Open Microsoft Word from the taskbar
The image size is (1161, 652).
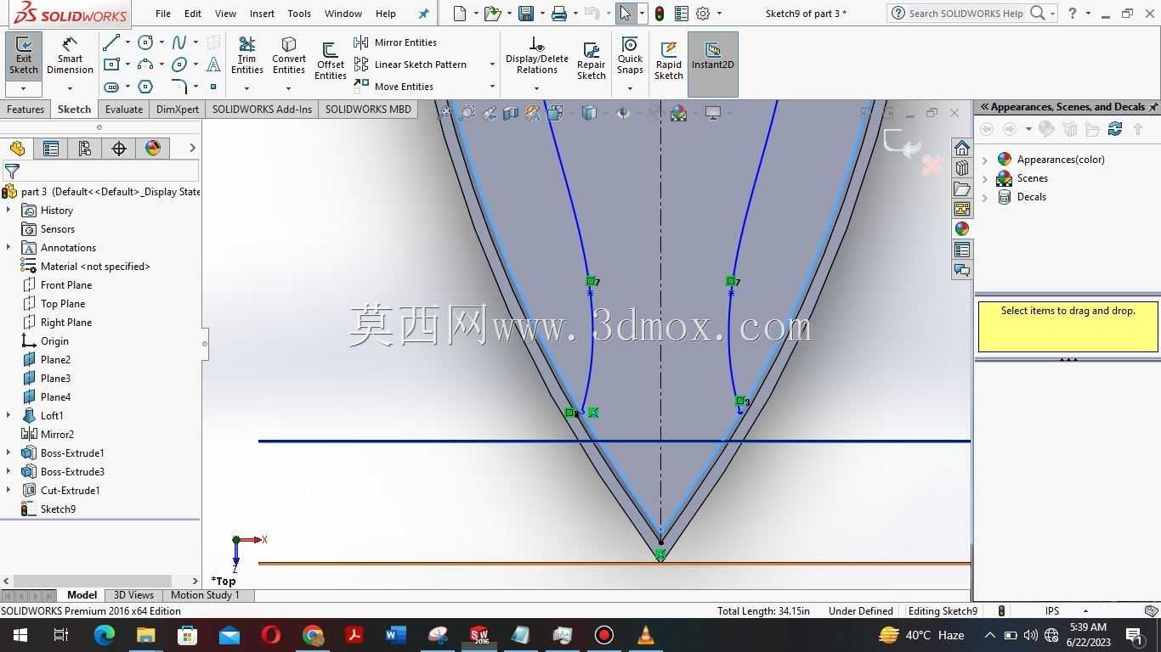(396, 635)
